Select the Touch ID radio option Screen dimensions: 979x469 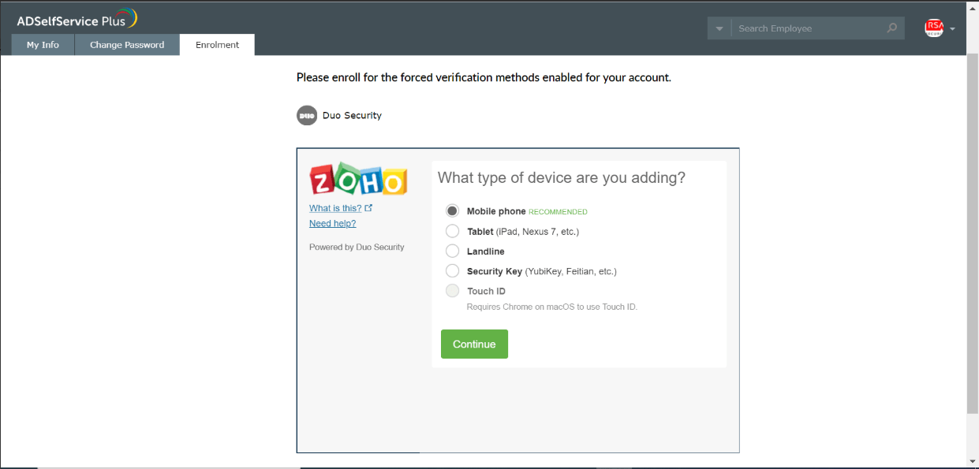(x=452, y=291)
